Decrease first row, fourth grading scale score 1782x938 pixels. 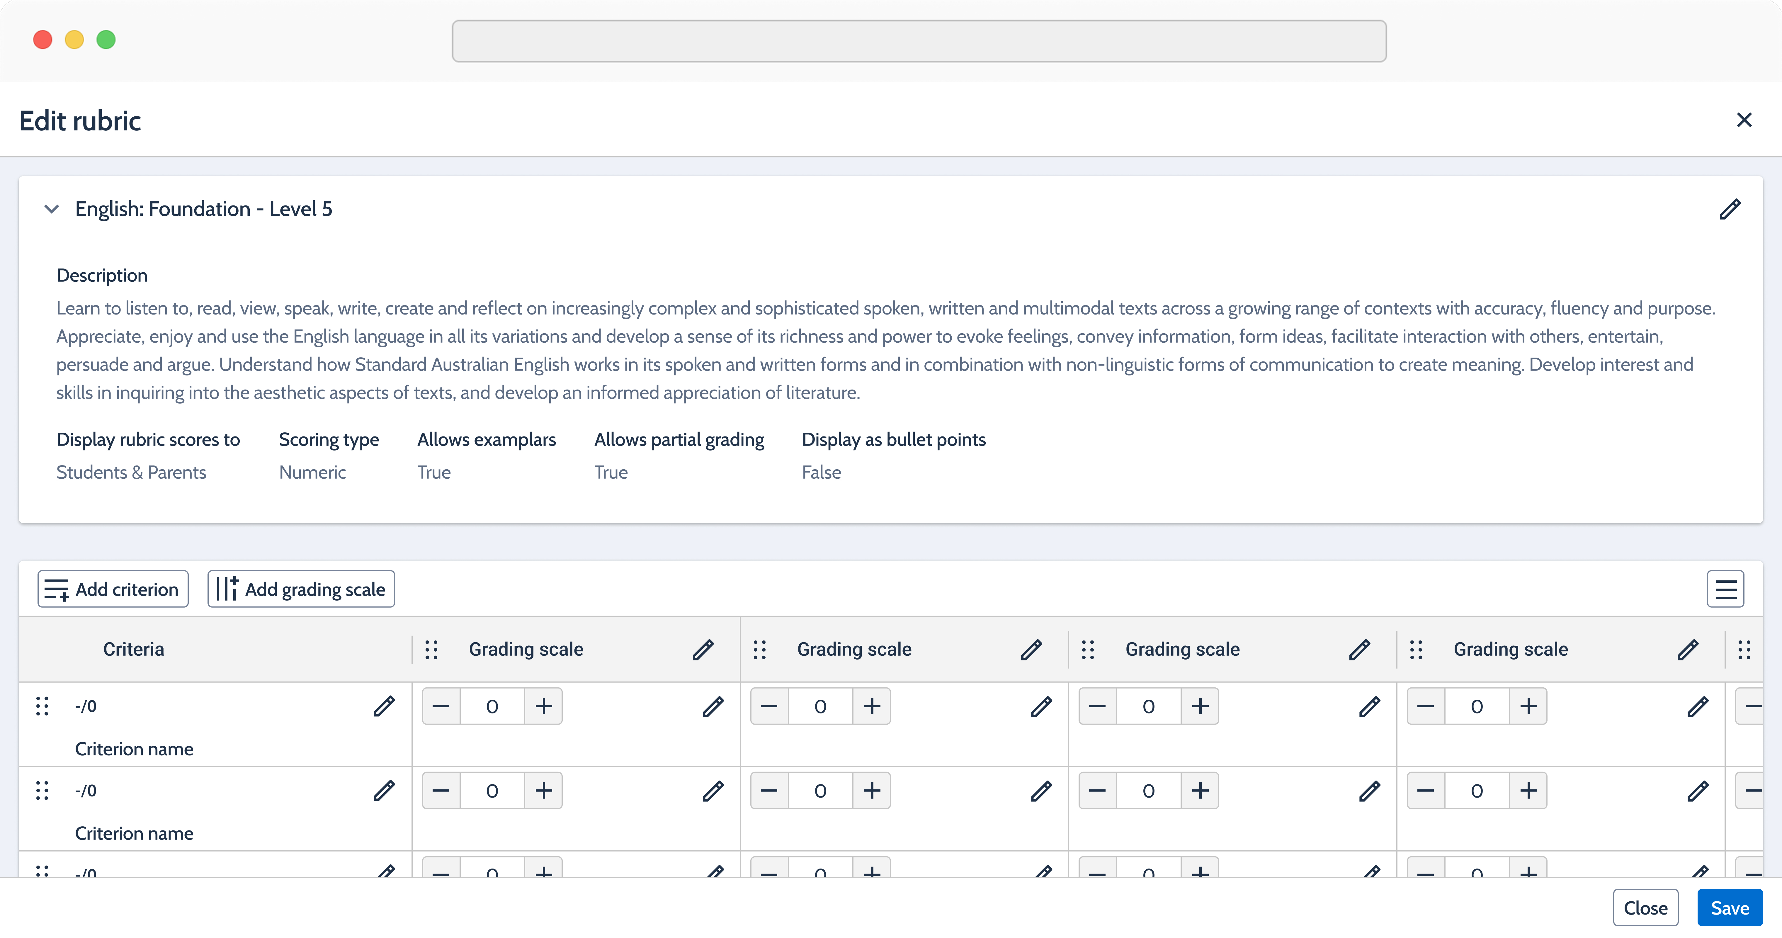pyautogui.click(x=1426, y=706)
